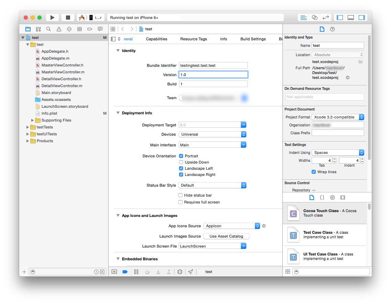Select Info.plist file

coord(49,113)
